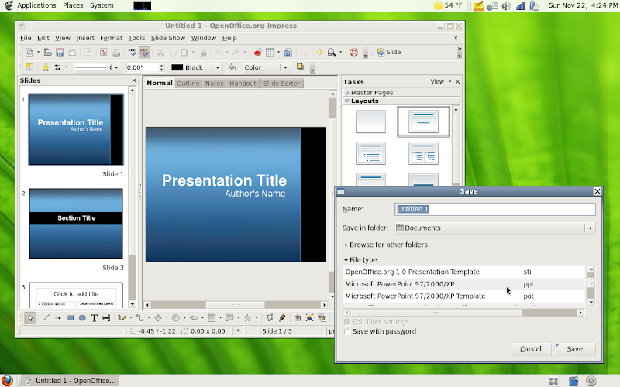Viewport: 620px width, 387px height.
Task: Select the Ellipse drawing tool
Action: (82, 317)
